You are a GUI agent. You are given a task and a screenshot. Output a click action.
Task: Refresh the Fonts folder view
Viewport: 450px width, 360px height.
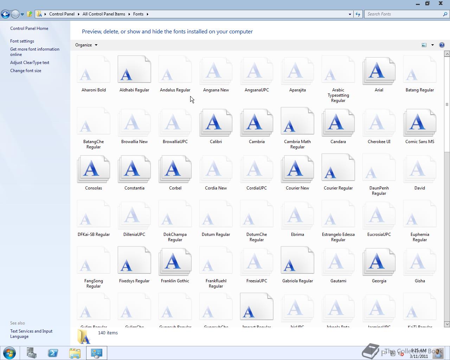(358, 14)
